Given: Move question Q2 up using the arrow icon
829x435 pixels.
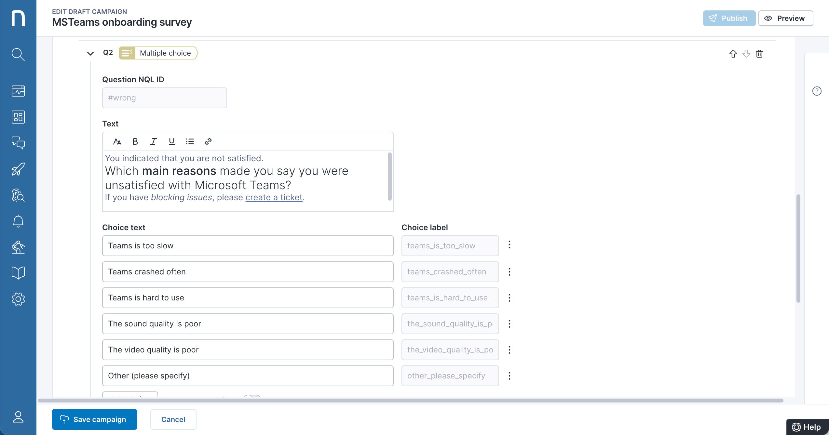Looking at the screenshot, I should coord(733,54).
